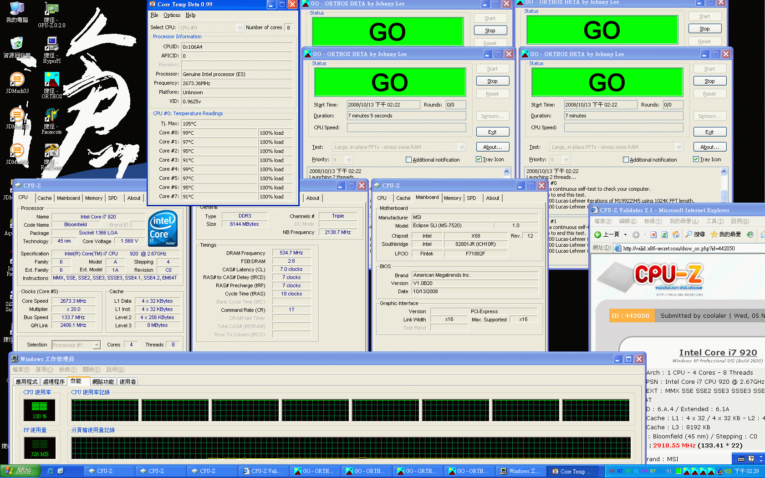Open the Forward history dropdown arrow in IE
765x478 pixels.
pyautogui.click(x=645, y=235)
